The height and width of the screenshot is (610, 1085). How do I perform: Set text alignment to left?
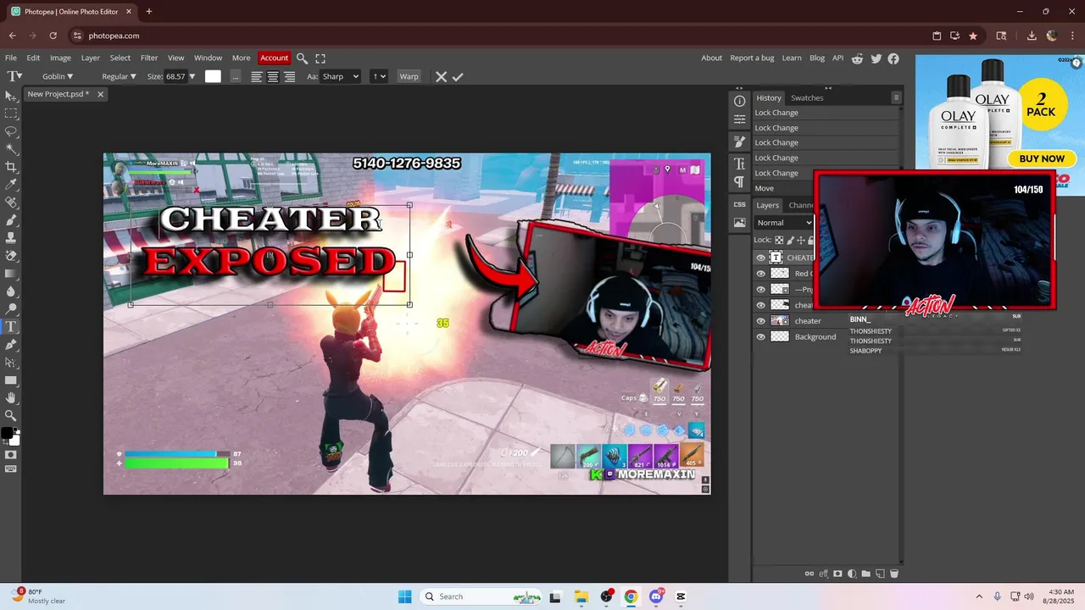click(x=256, y=76)
